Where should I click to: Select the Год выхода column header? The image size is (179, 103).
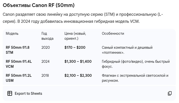pos(47,36)
